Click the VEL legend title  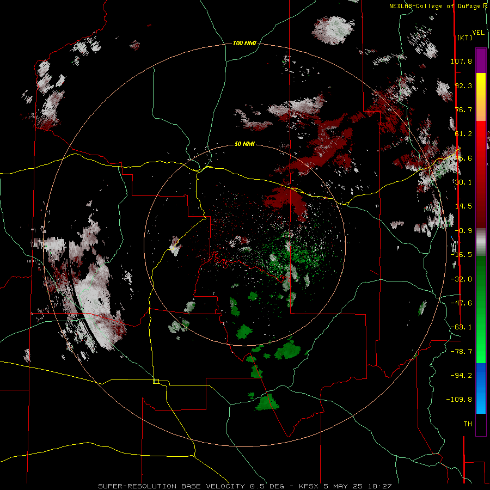pos(479,32)
